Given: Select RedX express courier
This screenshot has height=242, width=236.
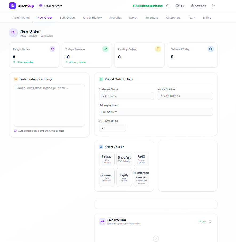Looking at the screenshot, I should point(141,159).
